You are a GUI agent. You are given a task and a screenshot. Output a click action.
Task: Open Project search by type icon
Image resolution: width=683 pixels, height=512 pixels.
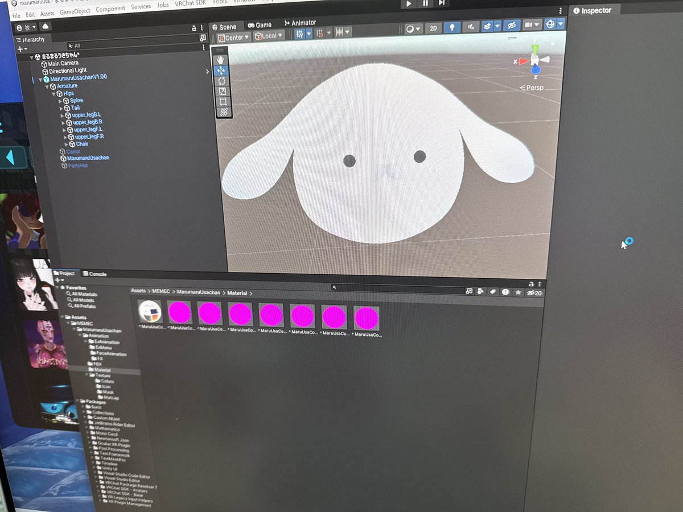coord(480,291)
